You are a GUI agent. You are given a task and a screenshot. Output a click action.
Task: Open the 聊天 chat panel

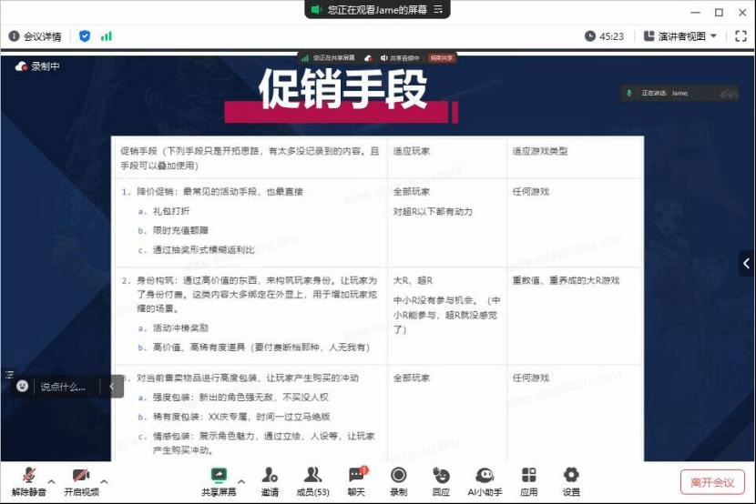pyautogui.click(x=356, y=479)
